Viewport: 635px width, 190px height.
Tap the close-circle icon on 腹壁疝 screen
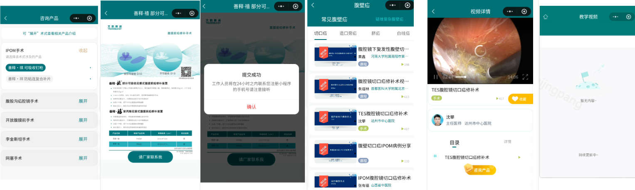(407, 5)
